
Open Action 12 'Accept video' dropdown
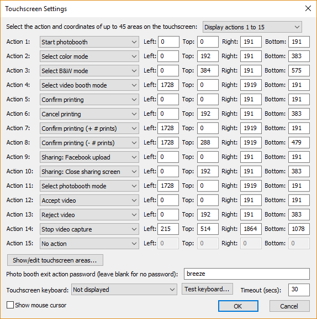coord(89,200)
